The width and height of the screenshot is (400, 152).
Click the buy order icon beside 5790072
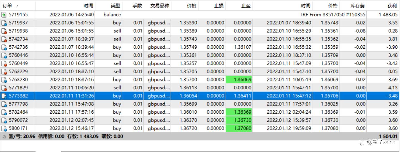point(4,120)
